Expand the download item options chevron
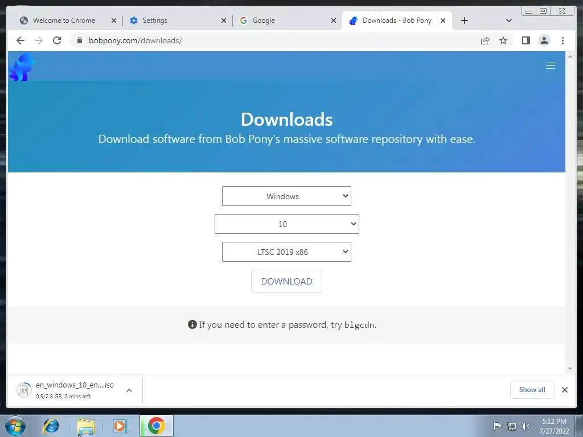 click(x=129, y=390)
